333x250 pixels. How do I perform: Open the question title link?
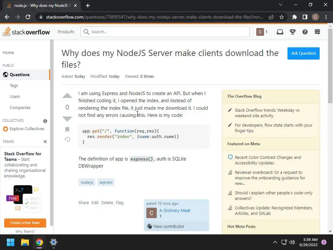tap(170, 59)
